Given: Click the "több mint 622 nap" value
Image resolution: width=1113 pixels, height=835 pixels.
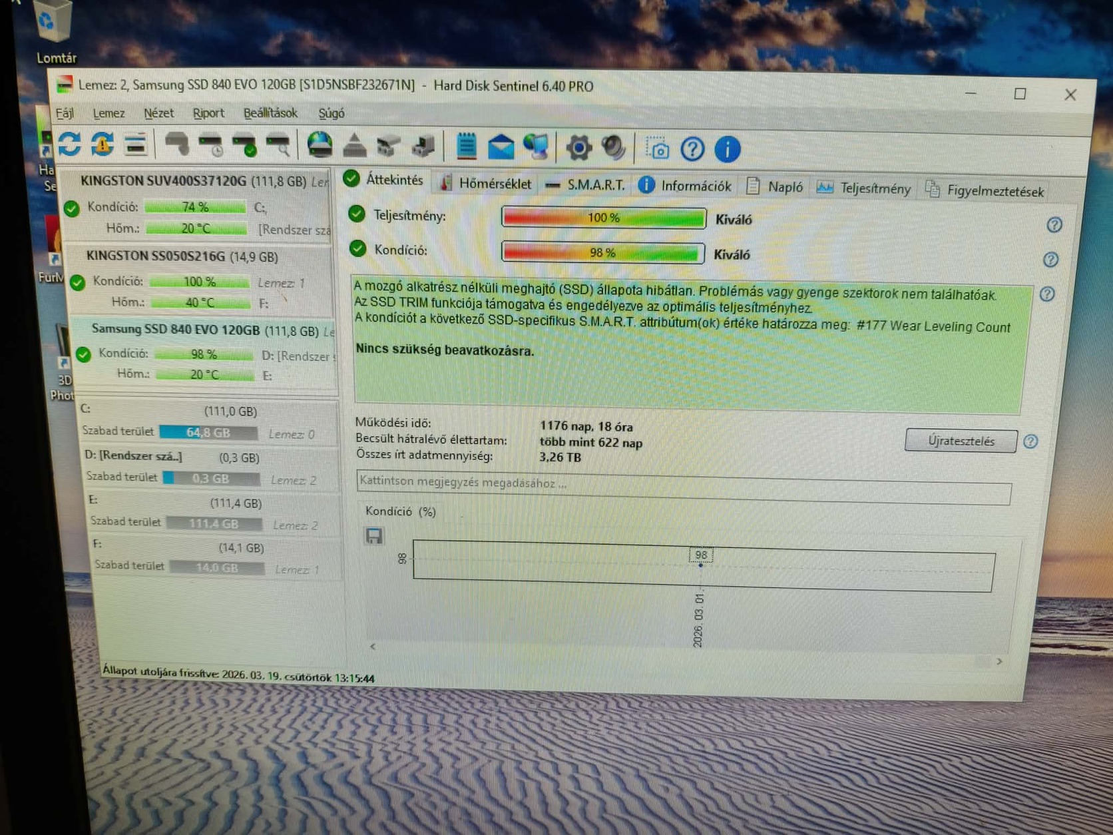Looking at the screenshot, I should (x=591, y=442).
